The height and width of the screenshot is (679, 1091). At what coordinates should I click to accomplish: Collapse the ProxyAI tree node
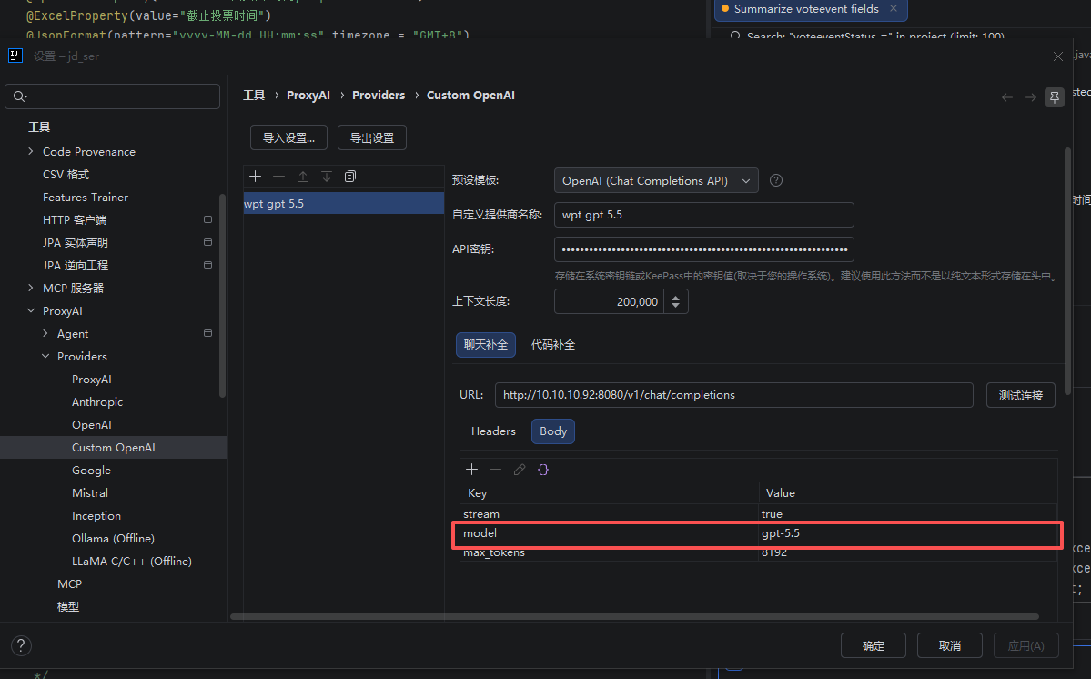(x=30, y=311)
